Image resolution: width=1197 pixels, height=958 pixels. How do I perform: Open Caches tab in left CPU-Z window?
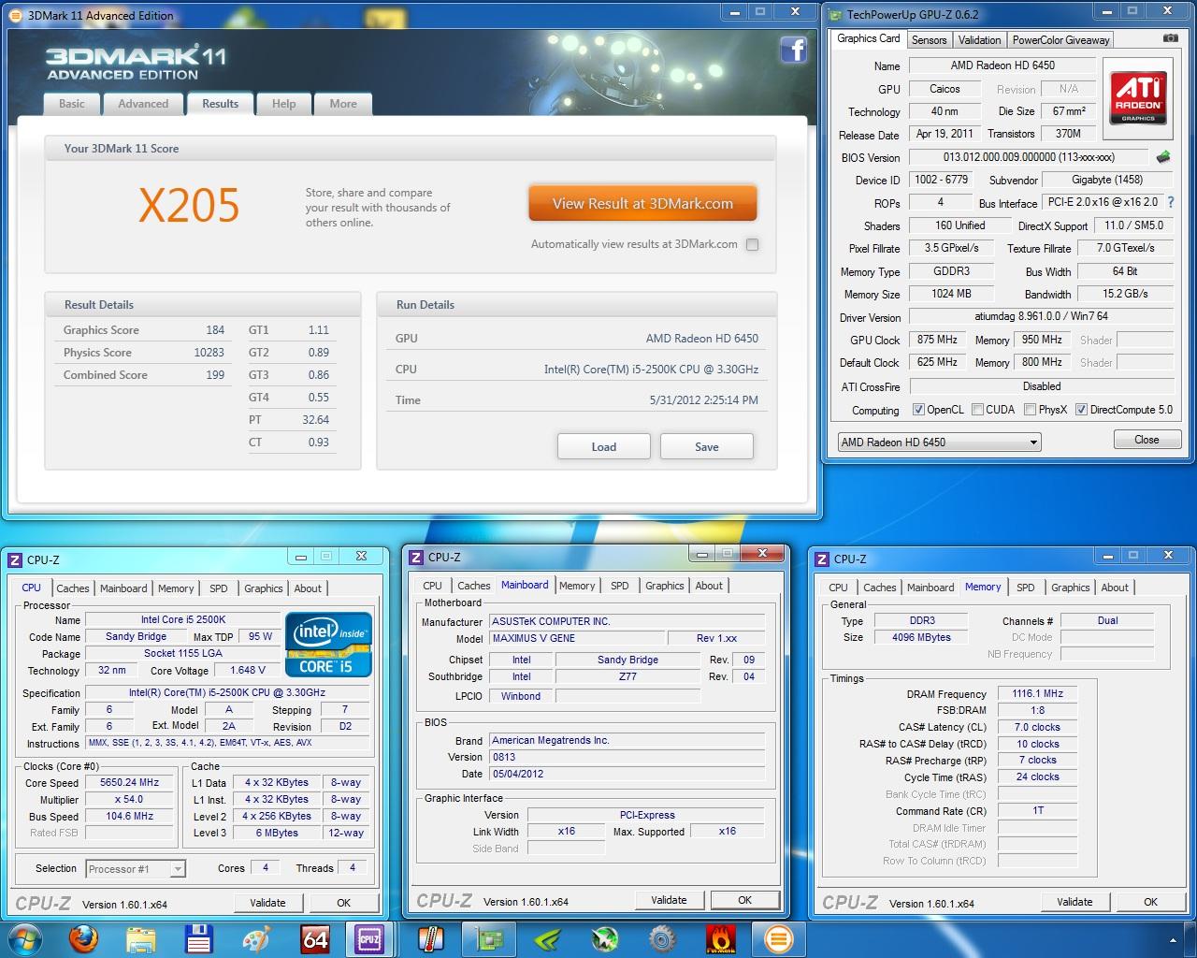tap(73, 588)
